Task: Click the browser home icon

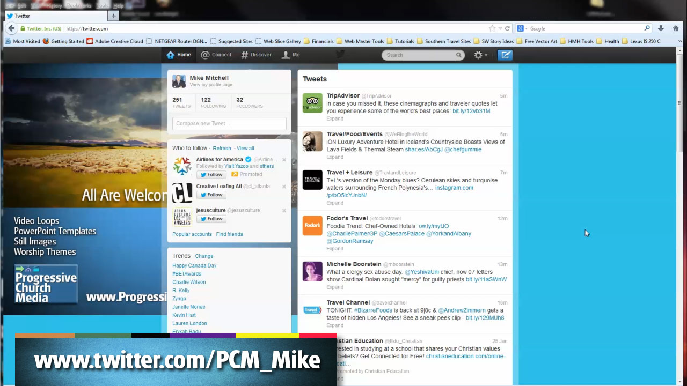Action: tap(676, 28)
